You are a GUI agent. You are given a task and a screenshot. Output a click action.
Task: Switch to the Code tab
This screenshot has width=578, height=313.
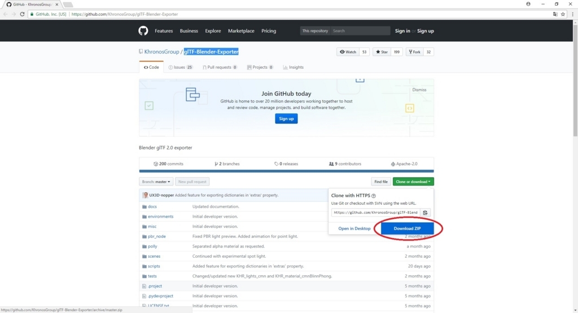click(151, 67)
